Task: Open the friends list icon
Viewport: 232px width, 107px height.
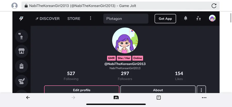Action: (x=198, y=18)
